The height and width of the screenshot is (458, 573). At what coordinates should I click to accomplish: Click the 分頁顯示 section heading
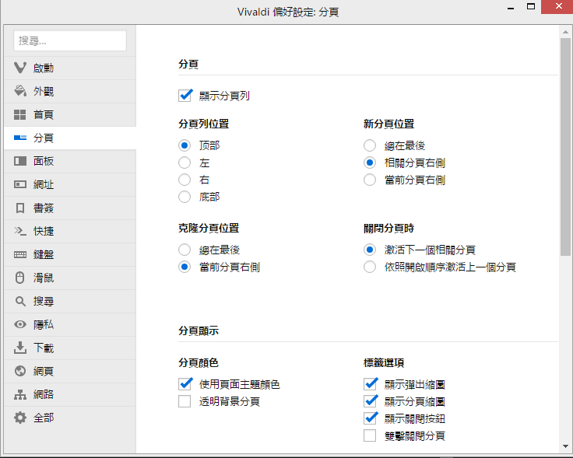click(199, 330)
